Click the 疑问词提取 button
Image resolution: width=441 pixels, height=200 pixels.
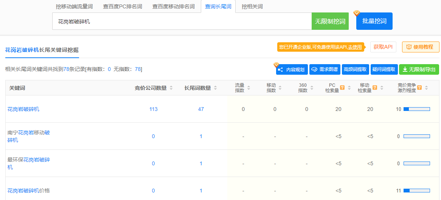(x=384, y=69)
